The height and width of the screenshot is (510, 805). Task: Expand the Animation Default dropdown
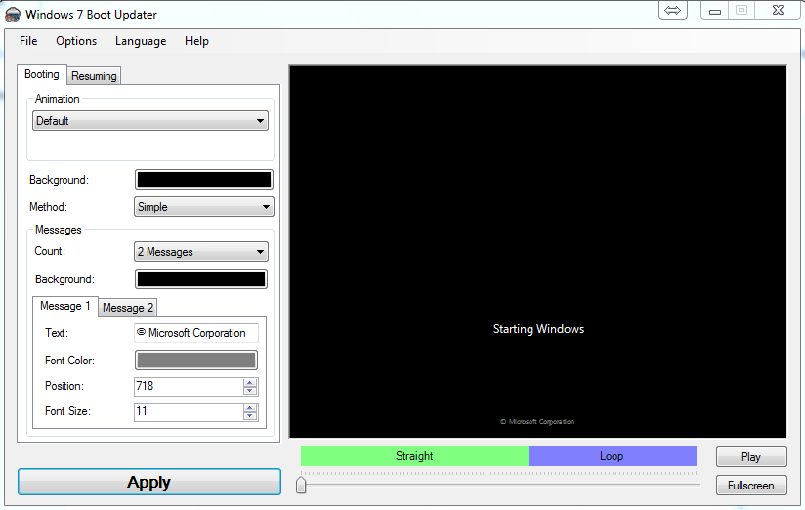(149, 121)
